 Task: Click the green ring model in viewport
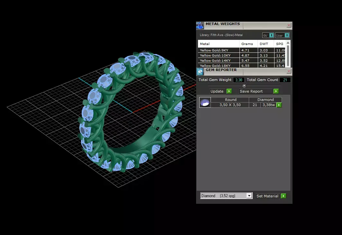[x=131, y=113]
